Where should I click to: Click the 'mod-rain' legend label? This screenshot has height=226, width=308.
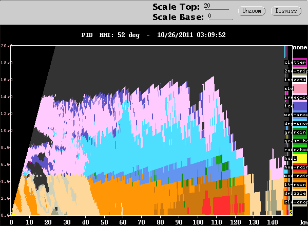(x=296, y=176)
